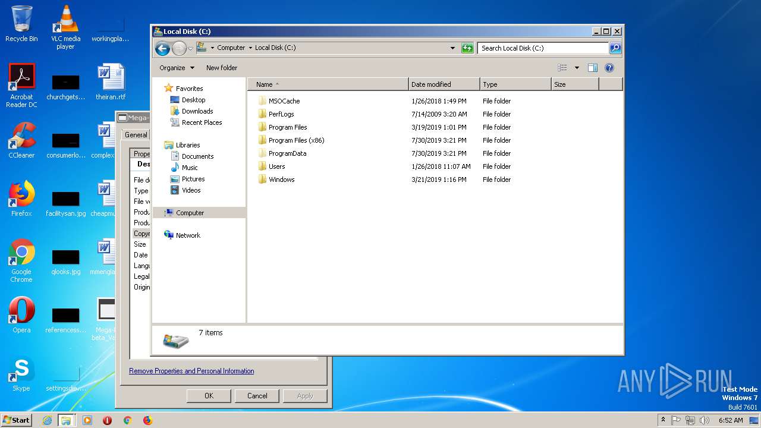Open Downloads in the navigation pane
Image resolution: width=761 pixels, height=428 pixels.
tap(197, 111)
